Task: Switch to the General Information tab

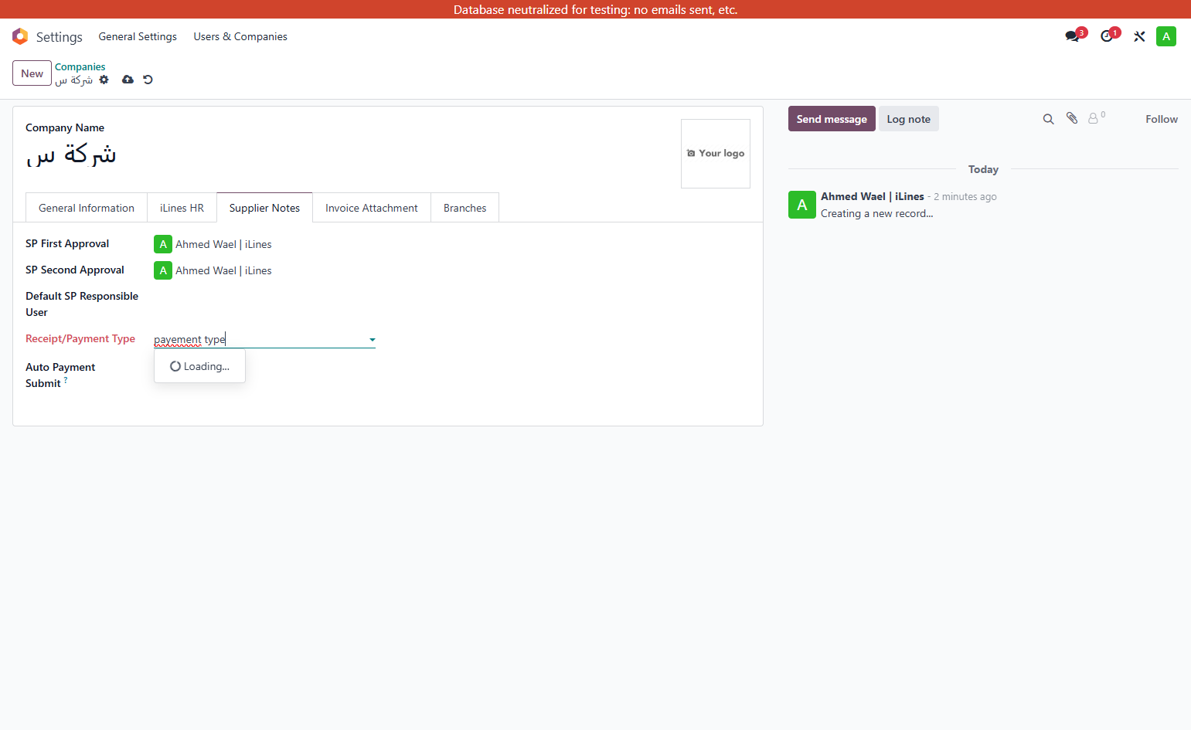Action: click(87, 208)
